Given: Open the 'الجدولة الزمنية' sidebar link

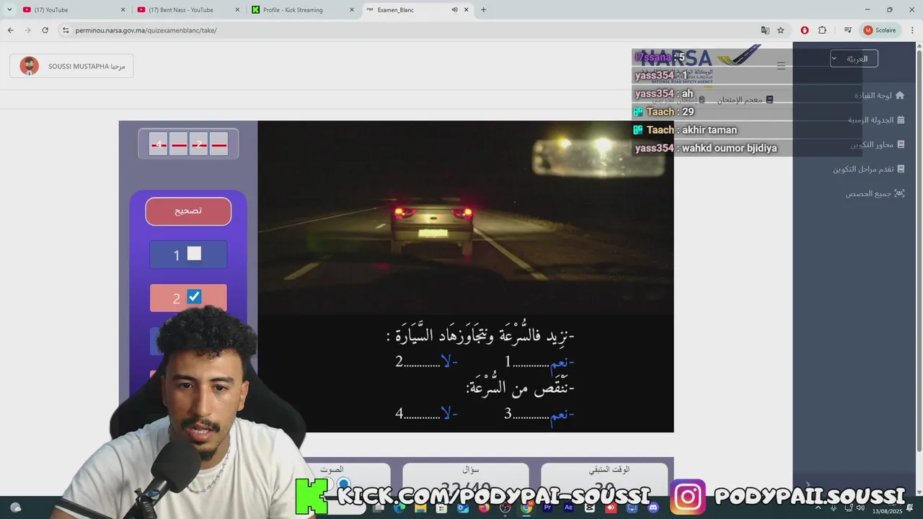Looking at the screenshot, I should (x=871, y=120).
